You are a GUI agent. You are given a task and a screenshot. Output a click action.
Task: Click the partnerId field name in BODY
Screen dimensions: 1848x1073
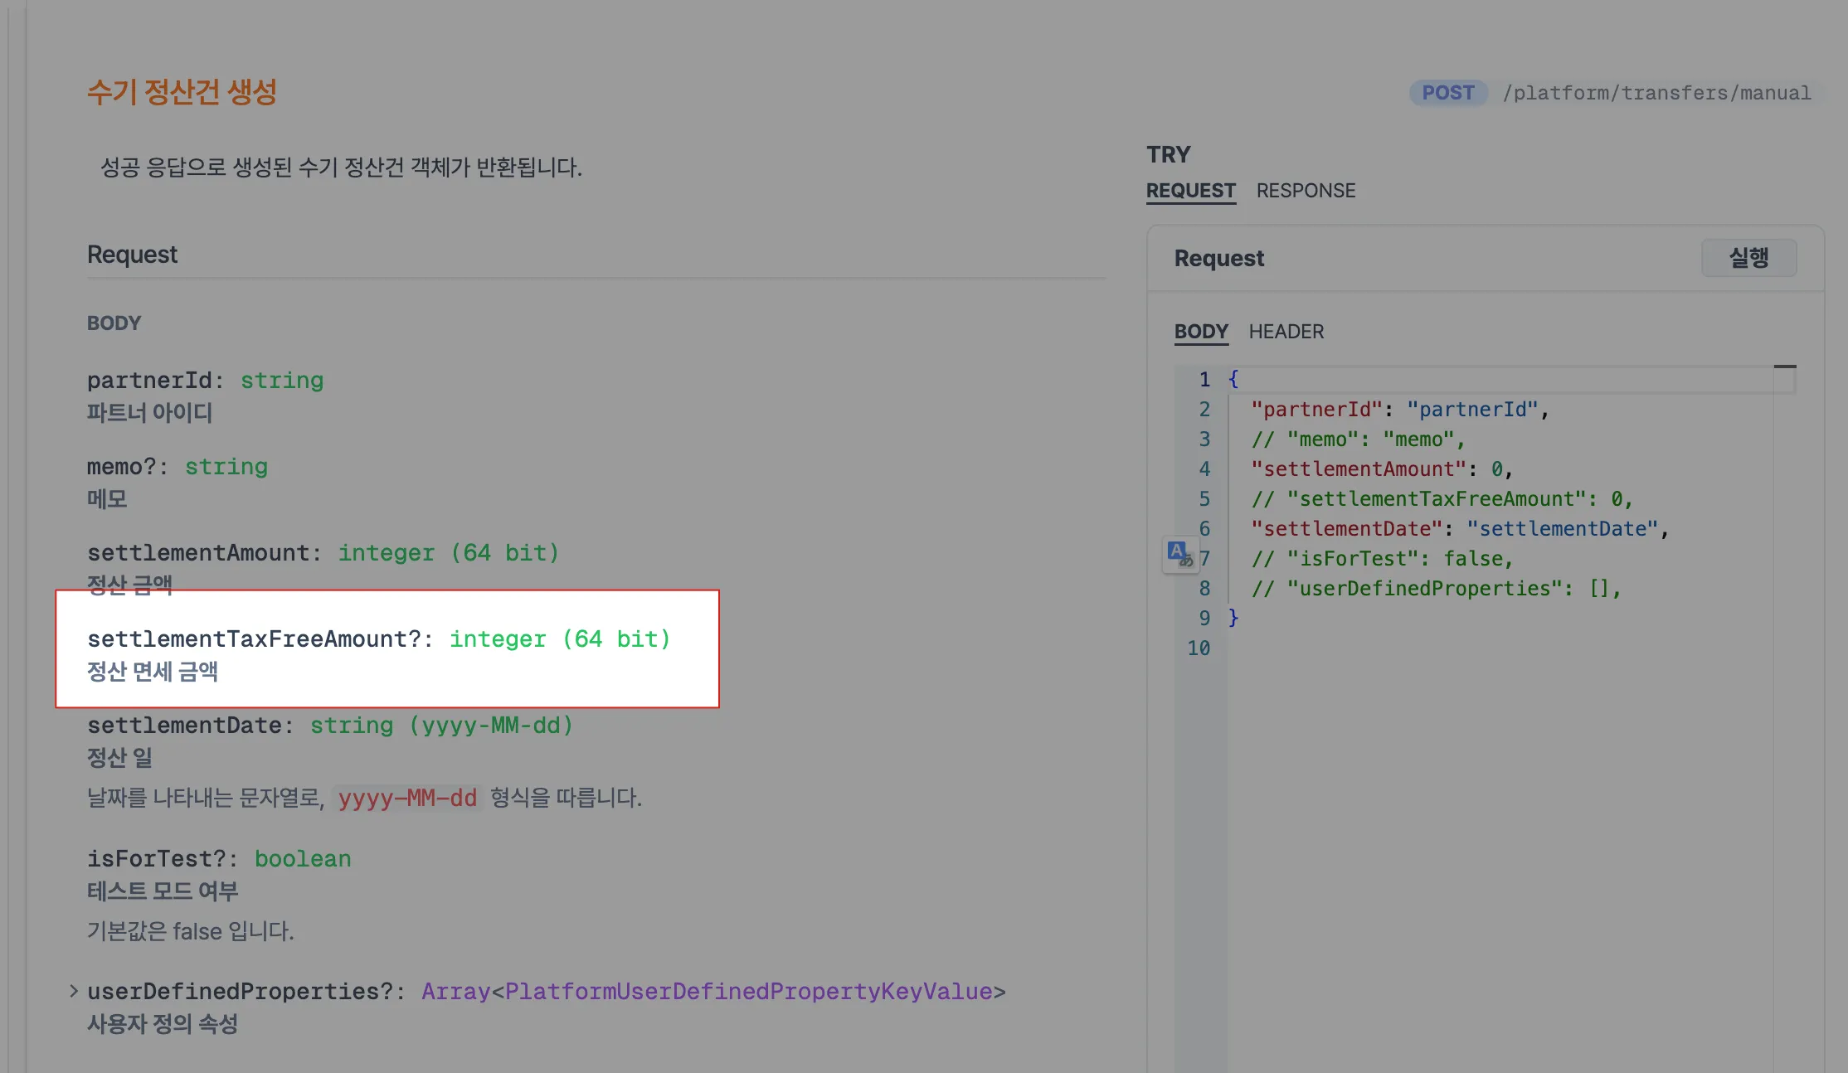point(149,381)
